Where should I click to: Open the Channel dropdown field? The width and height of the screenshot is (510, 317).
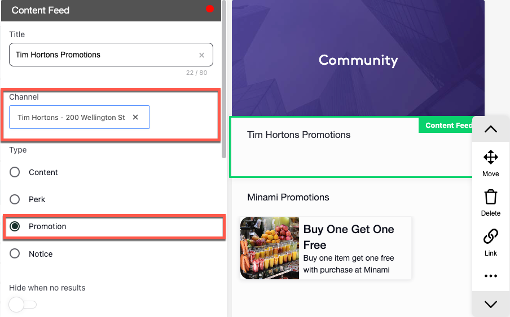pos(80,117)
